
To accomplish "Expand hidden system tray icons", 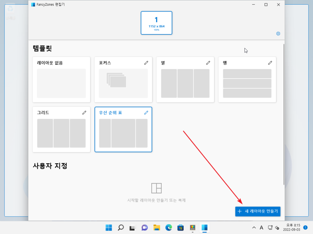I will coord(254,228).
